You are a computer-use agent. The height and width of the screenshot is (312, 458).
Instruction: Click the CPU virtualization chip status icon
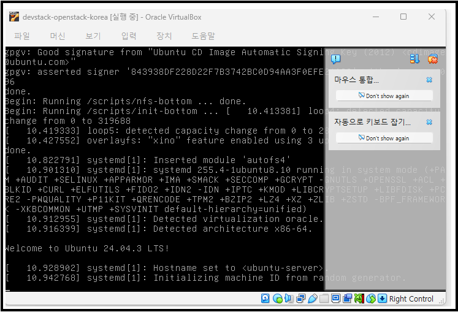[359, 299]
